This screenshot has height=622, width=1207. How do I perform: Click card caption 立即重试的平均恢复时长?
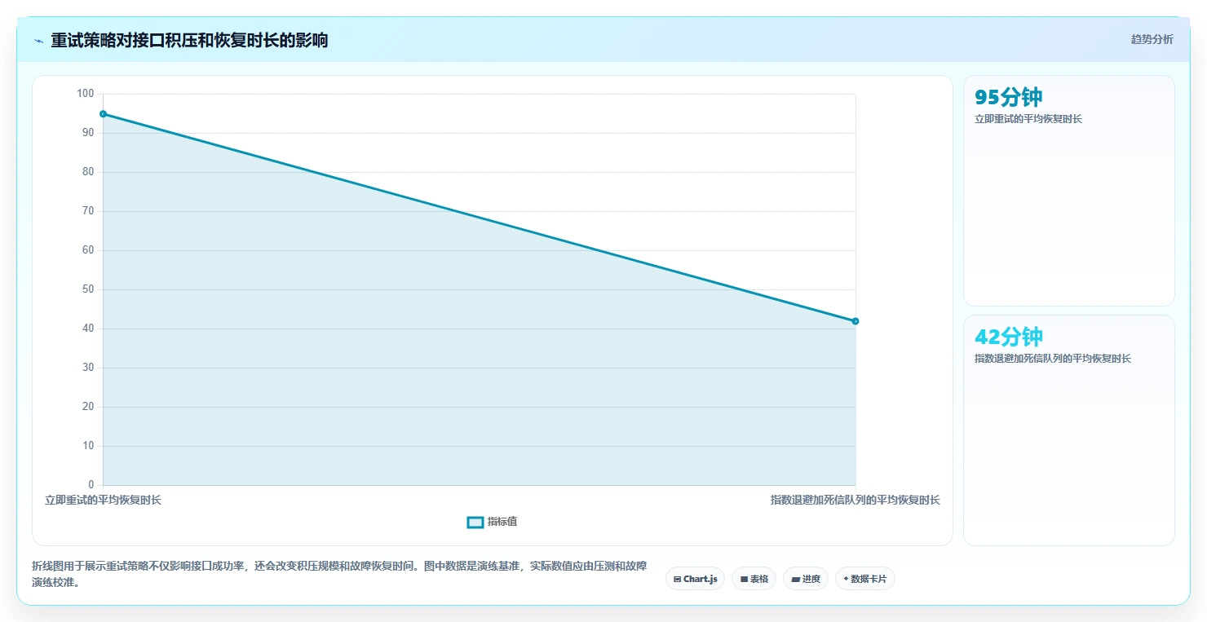1028,119
